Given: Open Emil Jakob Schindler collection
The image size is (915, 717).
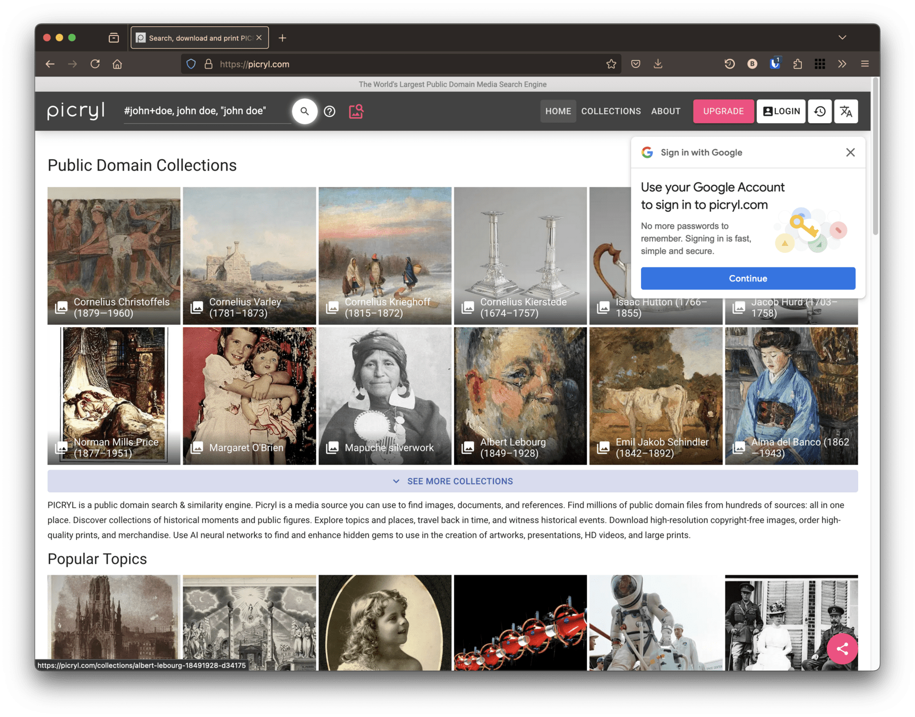Looking at the screenshot, I should (x=656, y=396).
